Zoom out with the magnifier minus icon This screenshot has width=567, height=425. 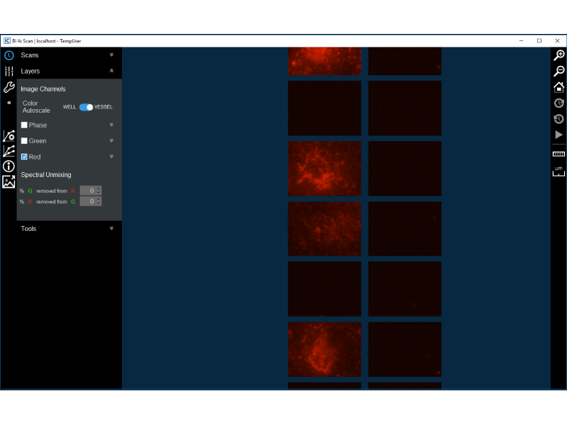click(558, 71)
